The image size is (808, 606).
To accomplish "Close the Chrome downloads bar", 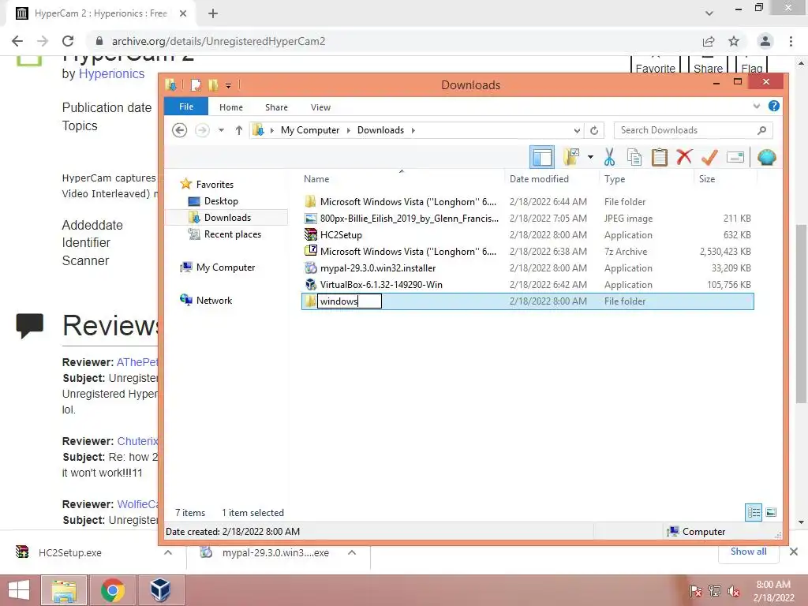I will (794, 552).
